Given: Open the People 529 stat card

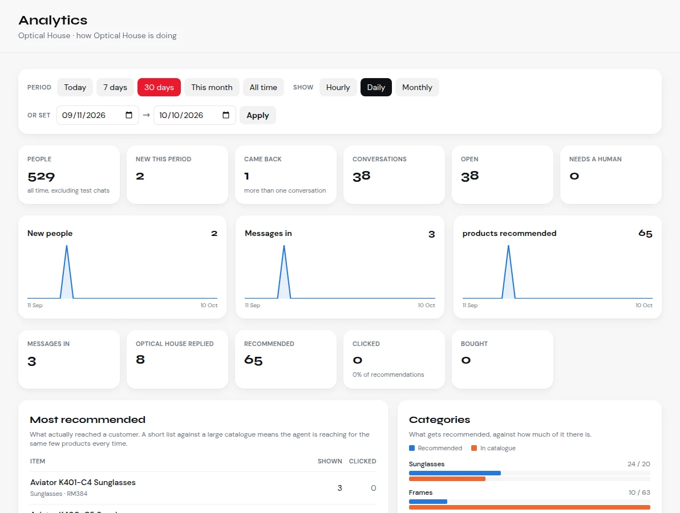Looking at the screenshot, I should tap(69, 174).
